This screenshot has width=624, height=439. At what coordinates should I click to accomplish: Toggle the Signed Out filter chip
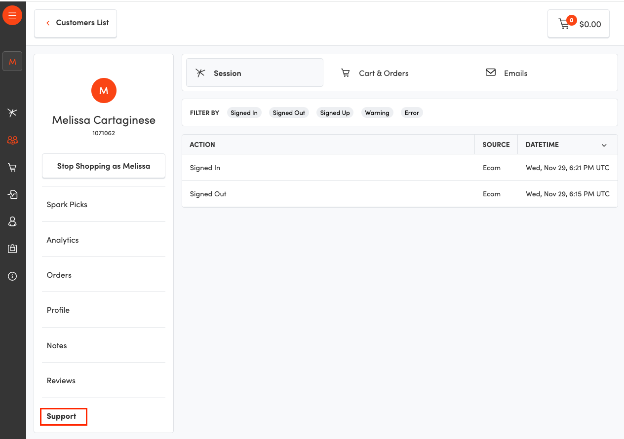(x=289, y=113)
